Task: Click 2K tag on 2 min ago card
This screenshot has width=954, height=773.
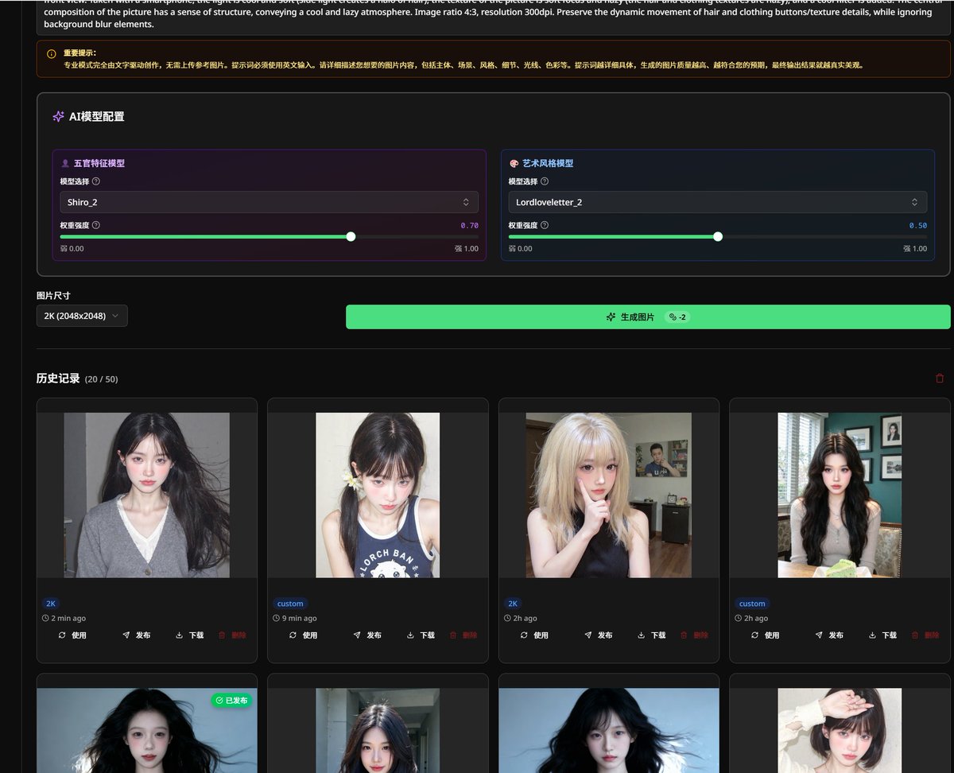Action: pos(51,604)
